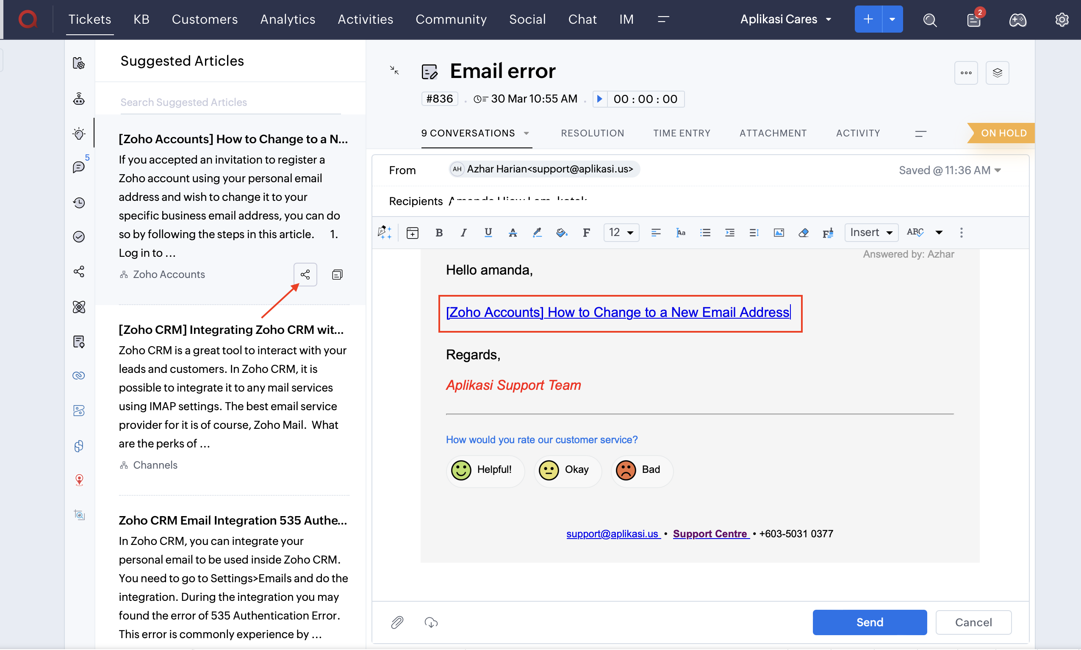
Task: Collapse the reply editor view
Action: tap(394, 70)
